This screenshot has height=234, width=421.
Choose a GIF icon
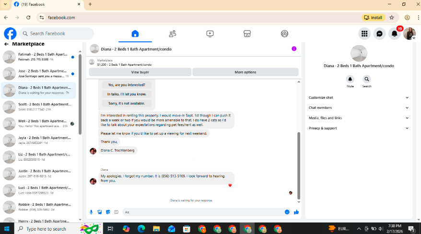(116, 212)
